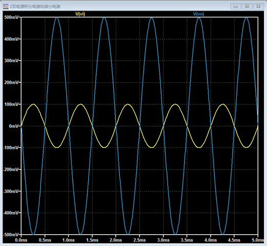This screenshot has width=267, height=246.
Task: Click the 300mV vertical axis label
Action: 11,61
